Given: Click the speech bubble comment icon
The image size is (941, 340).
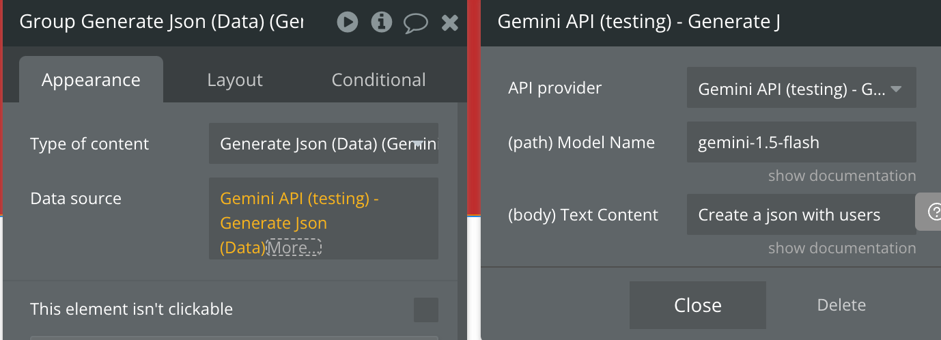Looking at the screenshot, I should [x=415, y=23].
